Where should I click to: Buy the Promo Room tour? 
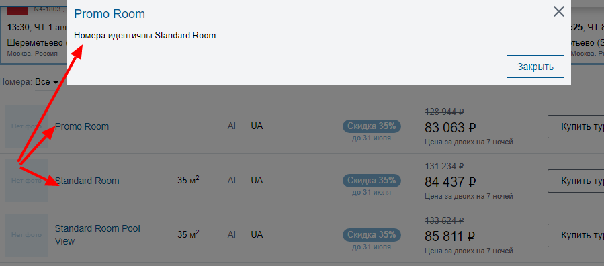coord(576,126)
